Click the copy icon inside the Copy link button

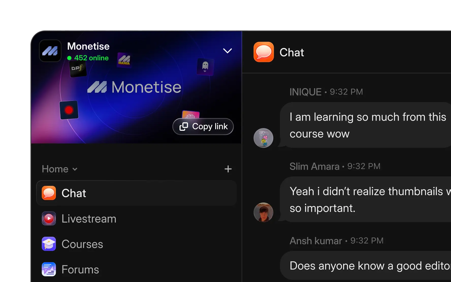184,126
